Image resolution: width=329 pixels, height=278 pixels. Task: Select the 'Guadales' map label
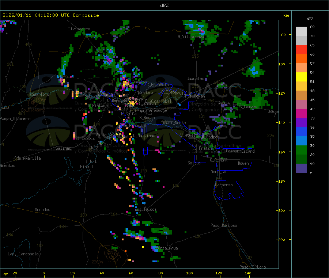point(195,79)
